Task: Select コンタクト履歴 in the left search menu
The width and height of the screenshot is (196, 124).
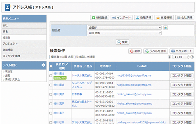Action: click(24, 56)
